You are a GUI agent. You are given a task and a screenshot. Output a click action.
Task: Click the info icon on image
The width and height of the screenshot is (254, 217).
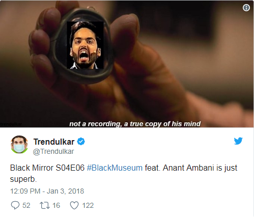pyautogui.click(x=246, y=8)
